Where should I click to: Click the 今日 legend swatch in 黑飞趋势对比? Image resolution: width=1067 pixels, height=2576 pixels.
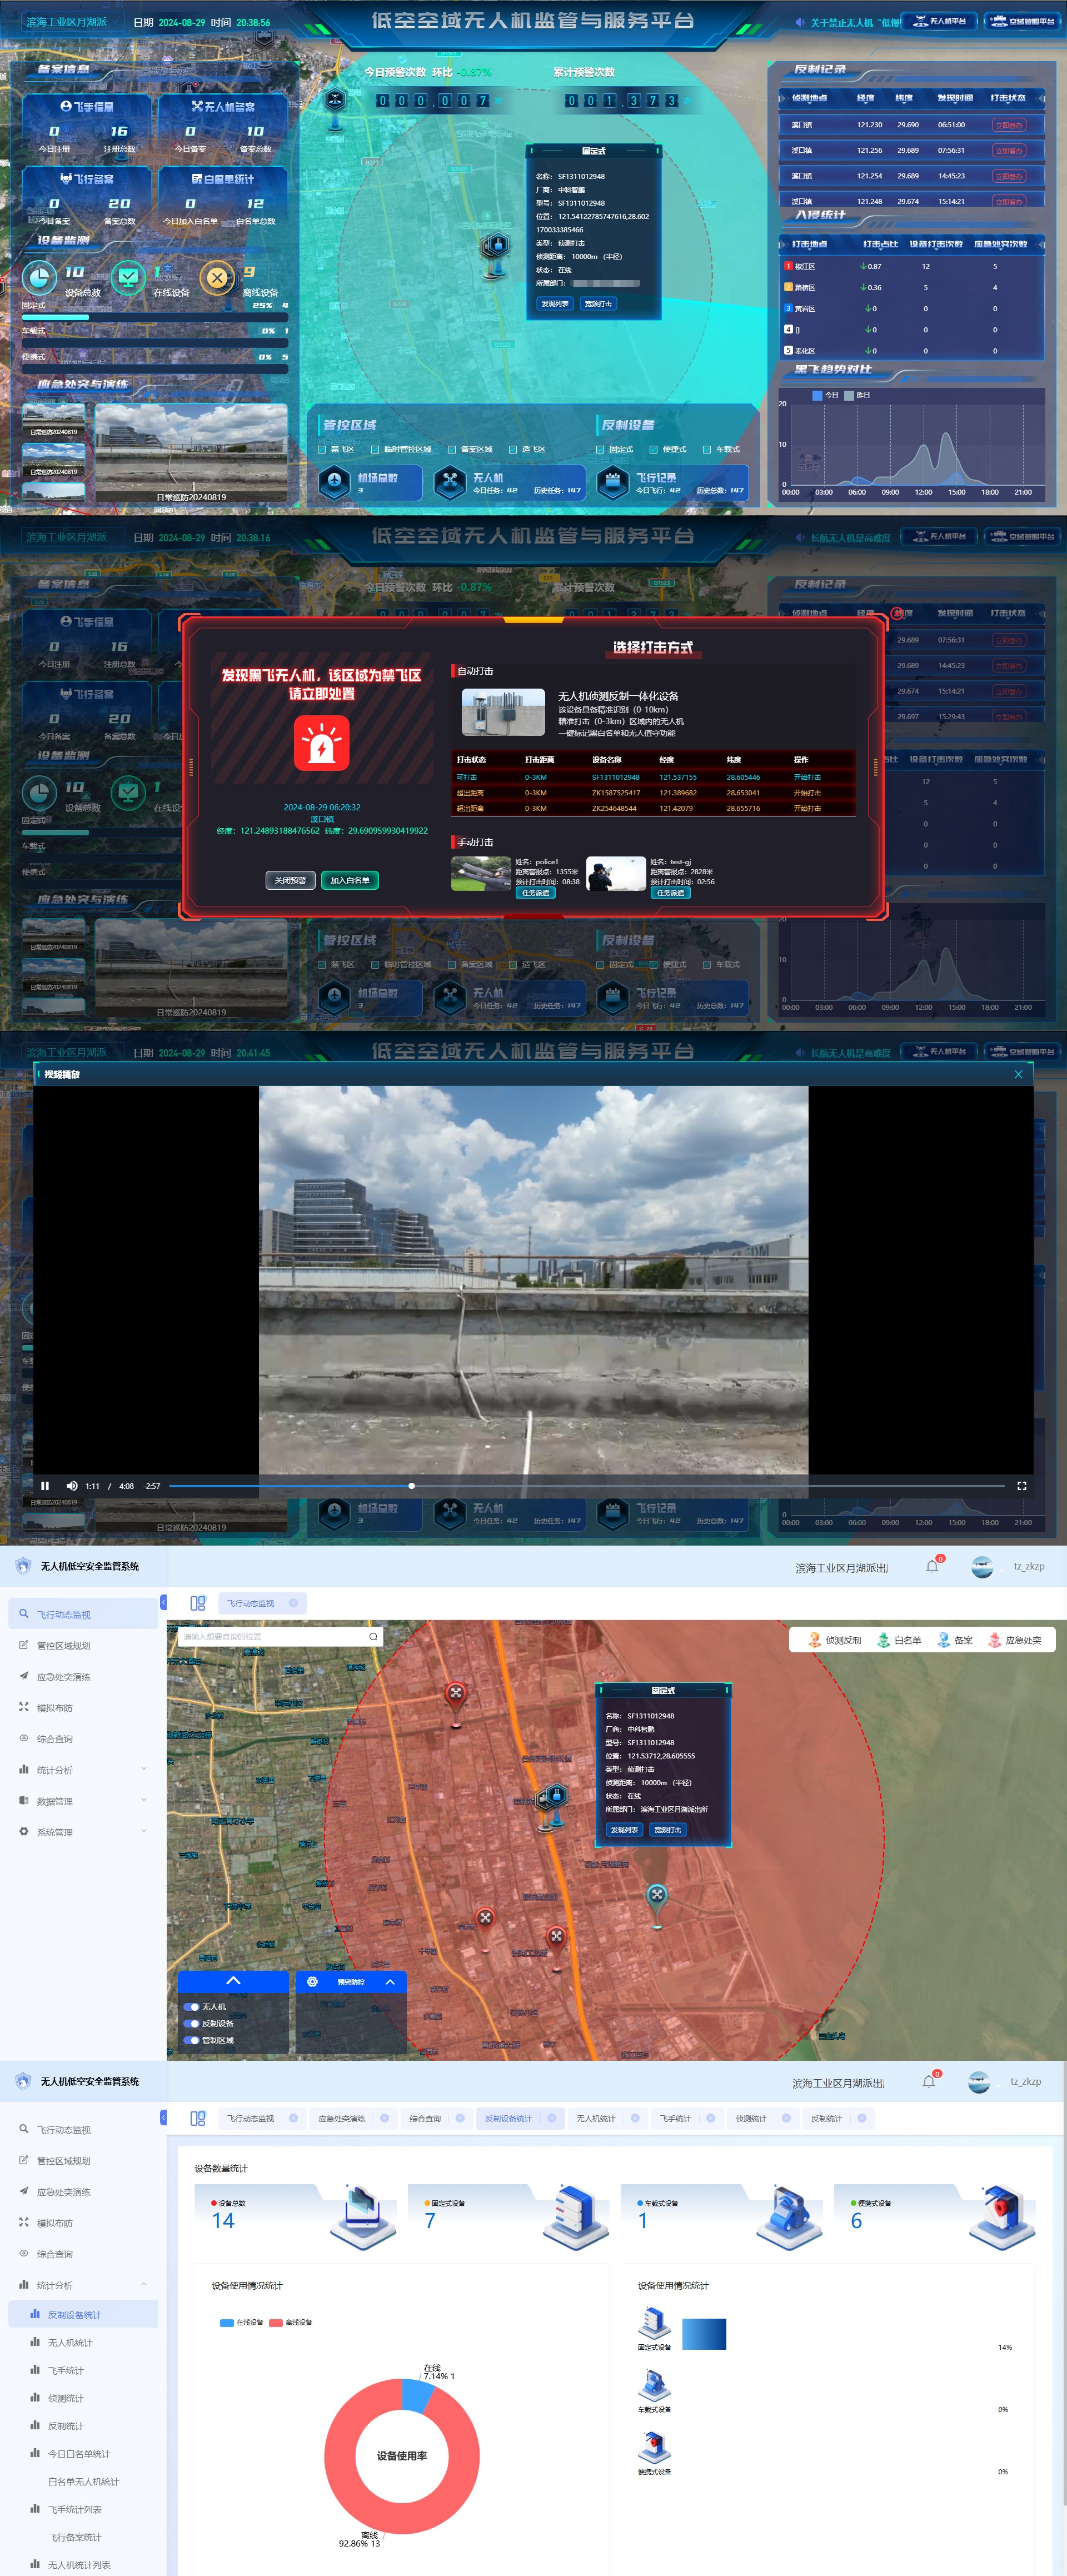pyautogui.click(x=817, y=395)
